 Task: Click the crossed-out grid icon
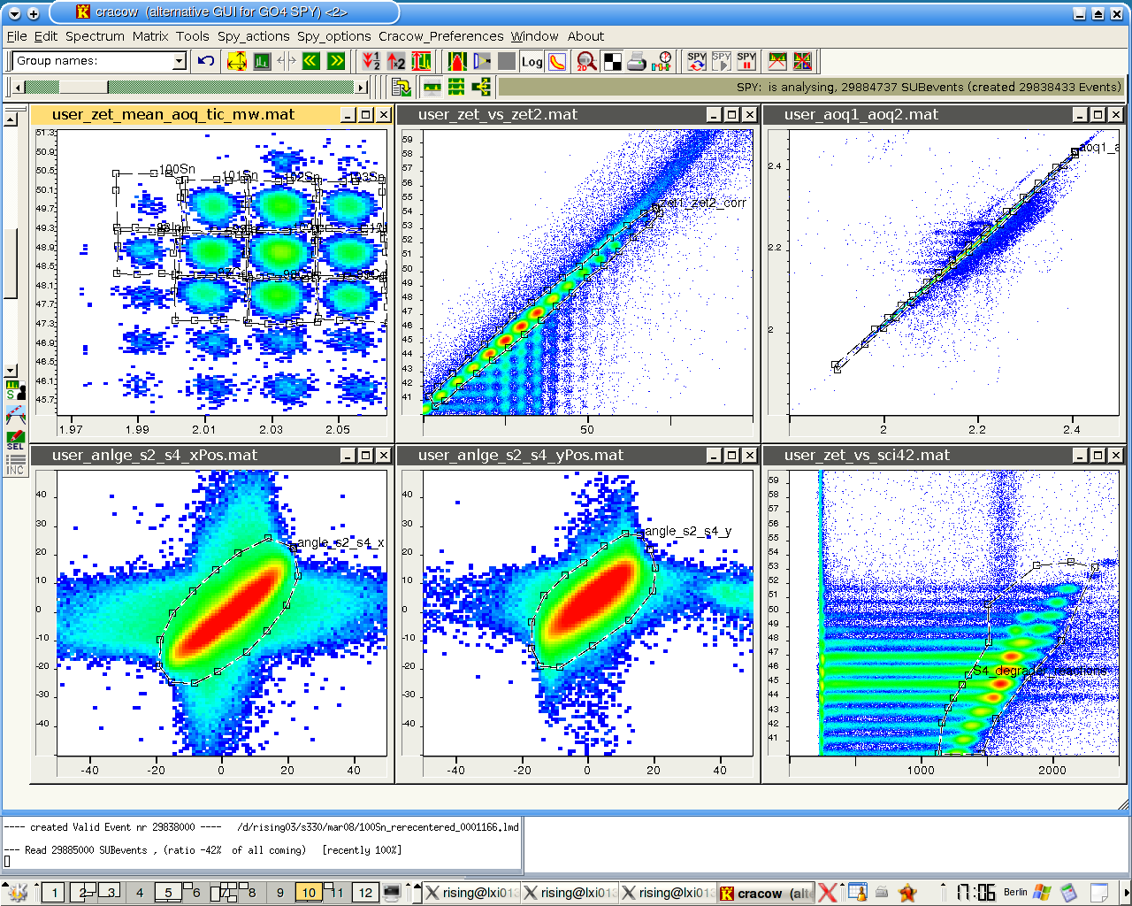pyautogui.click(x=802, y=61)
